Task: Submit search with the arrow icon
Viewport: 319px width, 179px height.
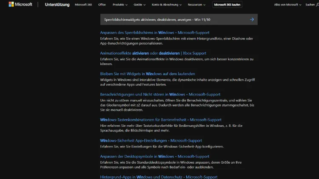Action: coord(252,20)
